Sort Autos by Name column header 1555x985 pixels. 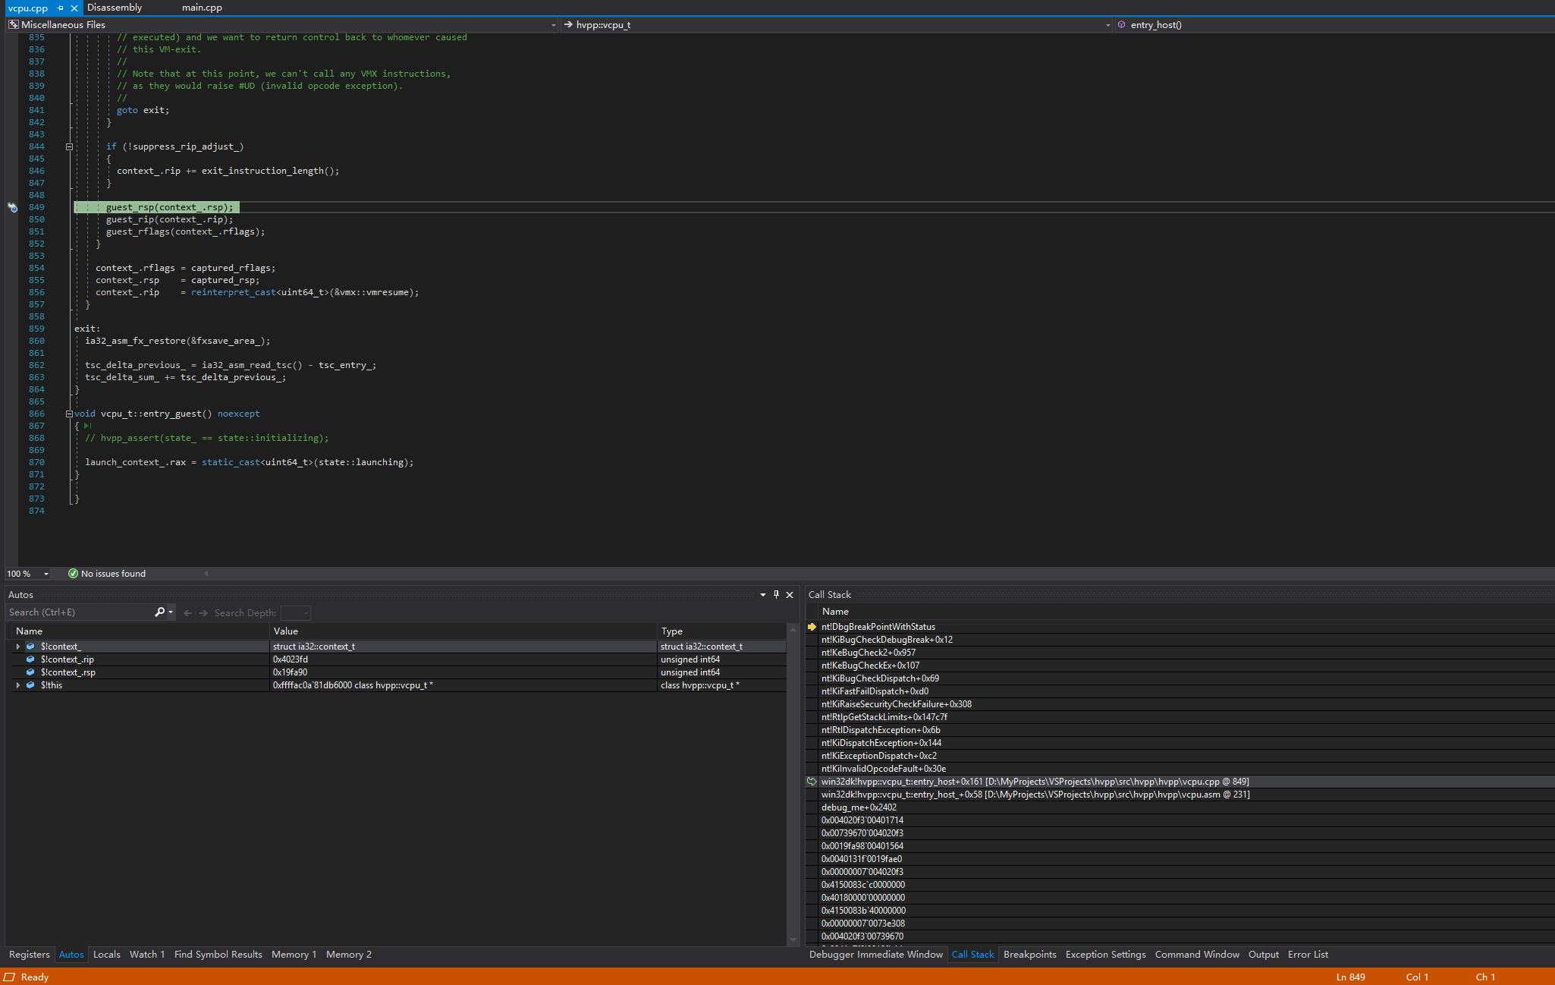tap(140, 631)
